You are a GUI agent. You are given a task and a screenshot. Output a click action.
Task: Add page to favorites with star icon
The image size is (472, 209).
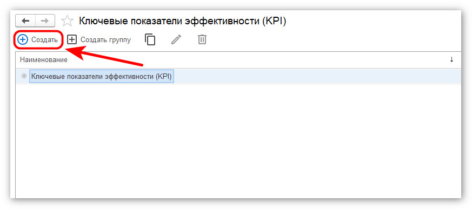(x=67, y=21)
